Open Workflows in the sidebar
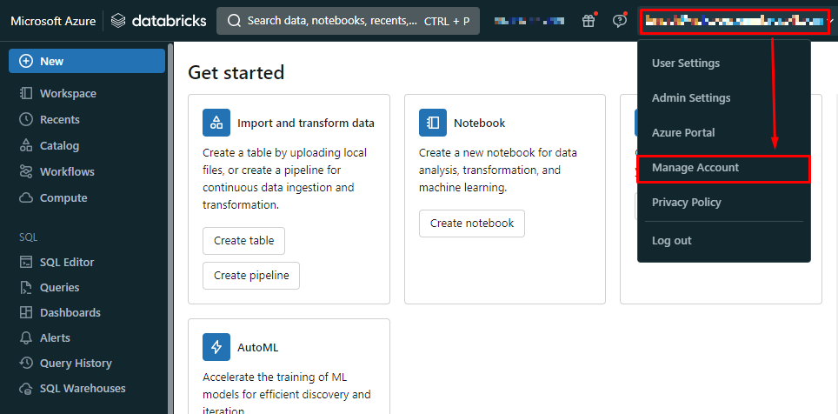Image resolution: width=838 pixels, height=414 pixels. [67, 172]
